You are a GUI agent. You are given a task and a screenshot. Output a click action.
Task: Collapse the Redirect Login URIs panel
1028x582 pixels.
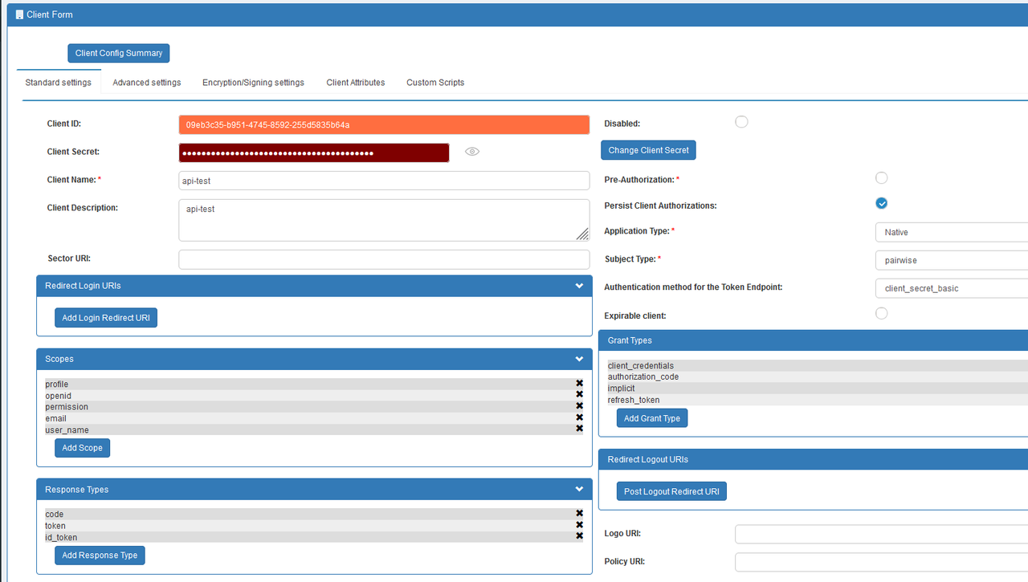(579, 286)
